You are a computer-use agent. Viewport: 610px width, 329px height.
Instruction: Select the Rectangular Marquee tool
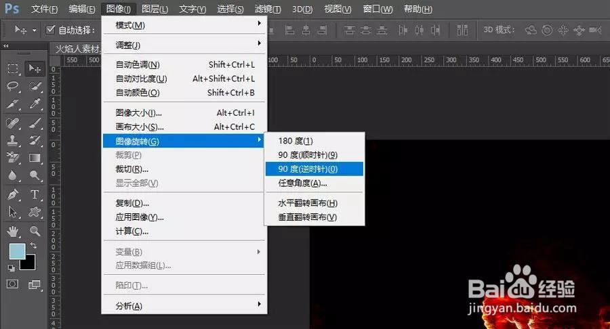pyautogui.click(x=13, y=69)
